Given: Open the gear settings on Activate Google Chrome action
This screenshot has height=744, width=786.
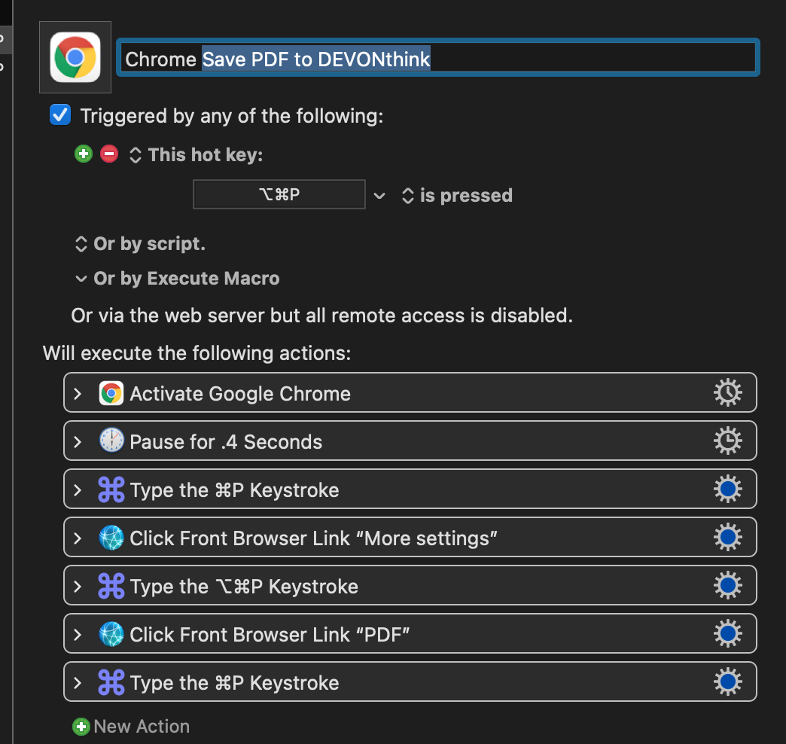Looking at the screenshot, I should pos(727,392).
